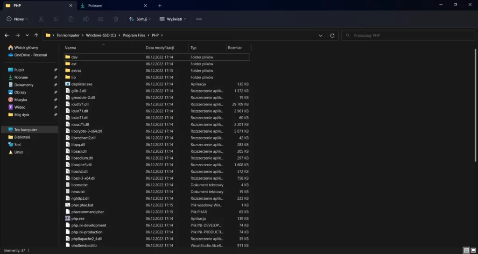Select the php.ini-production file
Screen dimensions: 478x254
(x=157, y=232)
